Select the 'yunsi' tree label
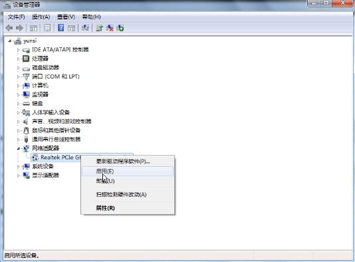This screenshot has width=355, height=262. coord(30,41)
